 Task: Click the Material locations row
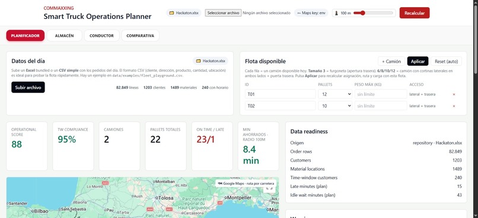[376, 169]
